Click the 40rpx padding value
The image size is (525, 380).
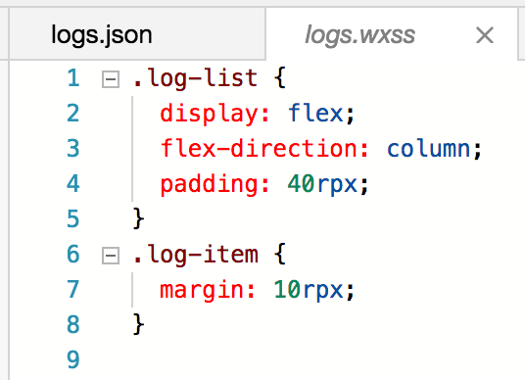(x=322, y=184)
